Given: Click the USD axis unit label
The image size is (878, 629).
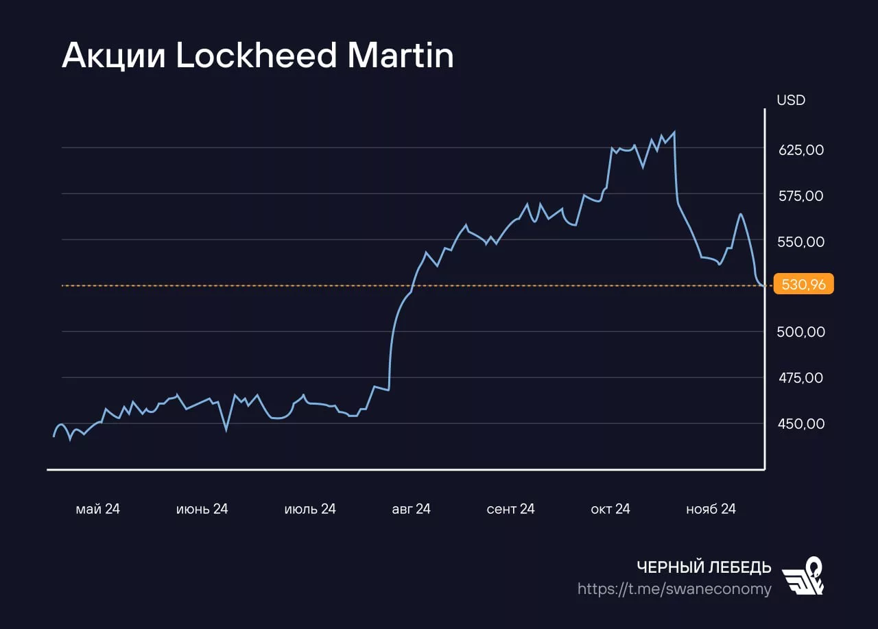Looking at the screenshot, I should pyautogui.click(x=791, y=100).
